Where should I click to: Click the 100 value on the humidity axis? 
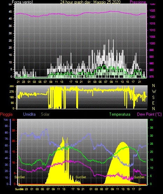click(x=6, y=120)
